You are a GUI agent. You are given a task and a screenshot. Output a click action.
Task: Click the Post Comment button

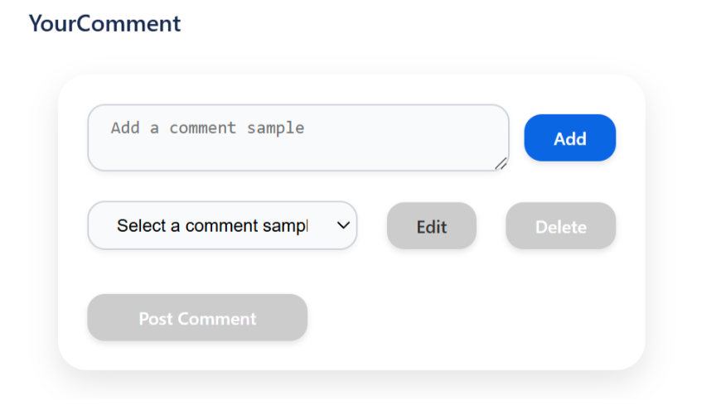click(197, 318)
